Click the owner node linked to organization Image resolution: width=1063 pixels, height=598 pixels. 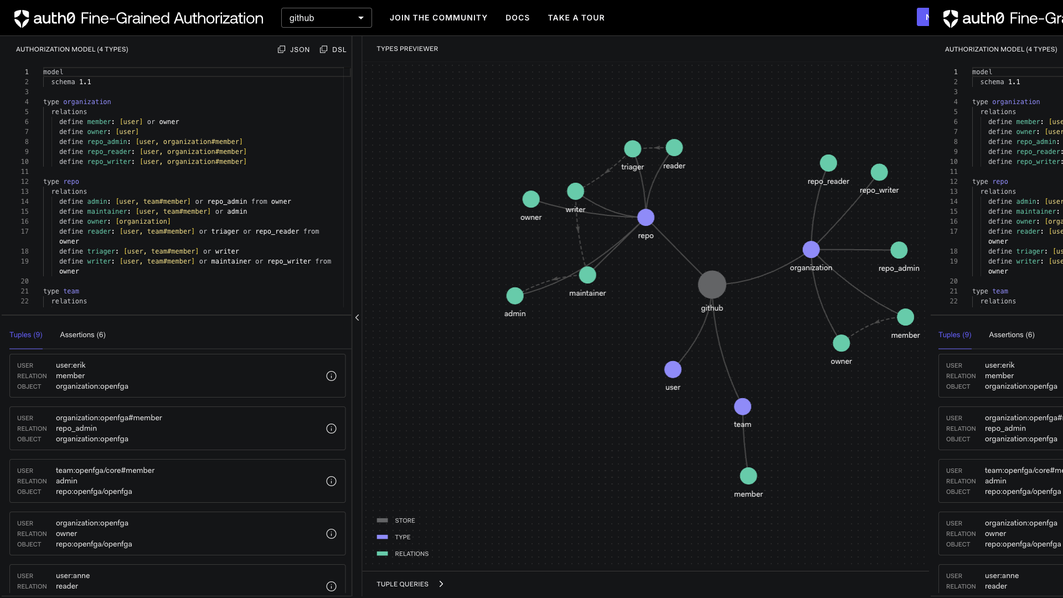coord(841,343)
